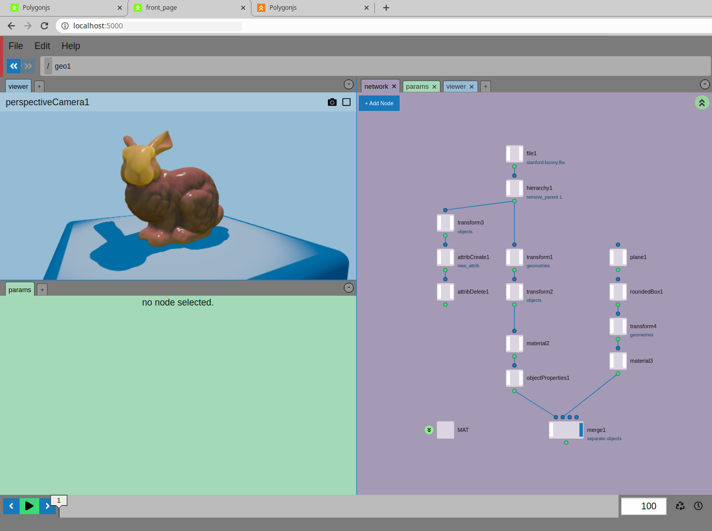
Task: Open the viewer panel options circle
Action: (349, 84)
